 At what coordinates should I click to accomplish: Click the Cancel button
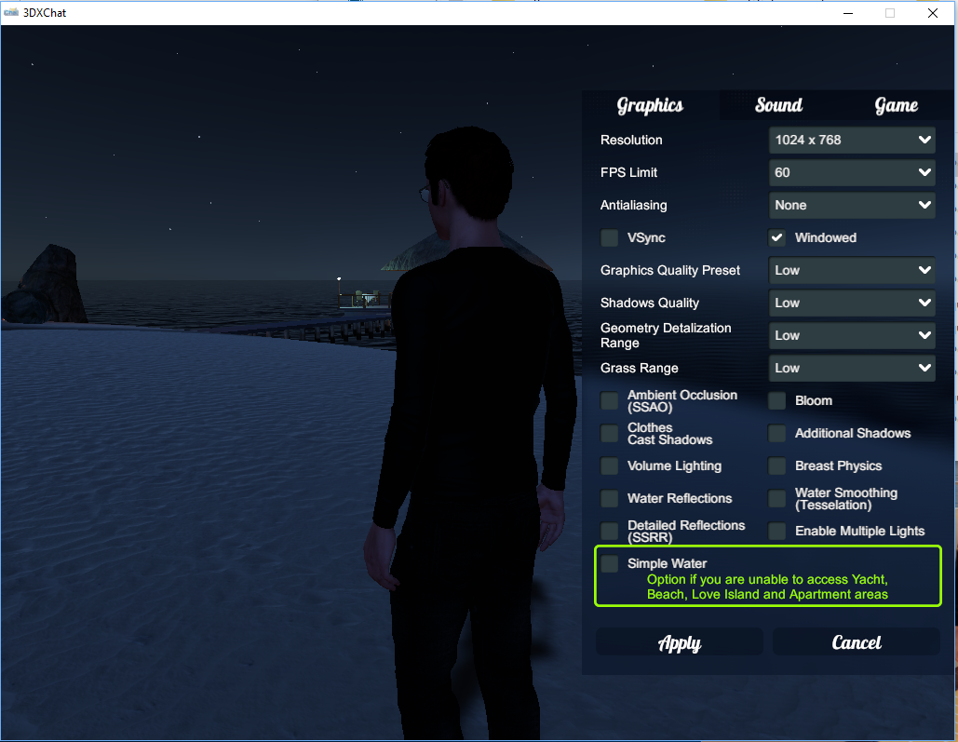[x=857, y=642]
